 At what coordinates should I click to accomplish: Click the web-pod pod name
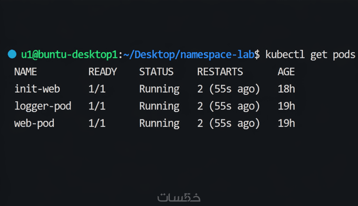point(34,123)
